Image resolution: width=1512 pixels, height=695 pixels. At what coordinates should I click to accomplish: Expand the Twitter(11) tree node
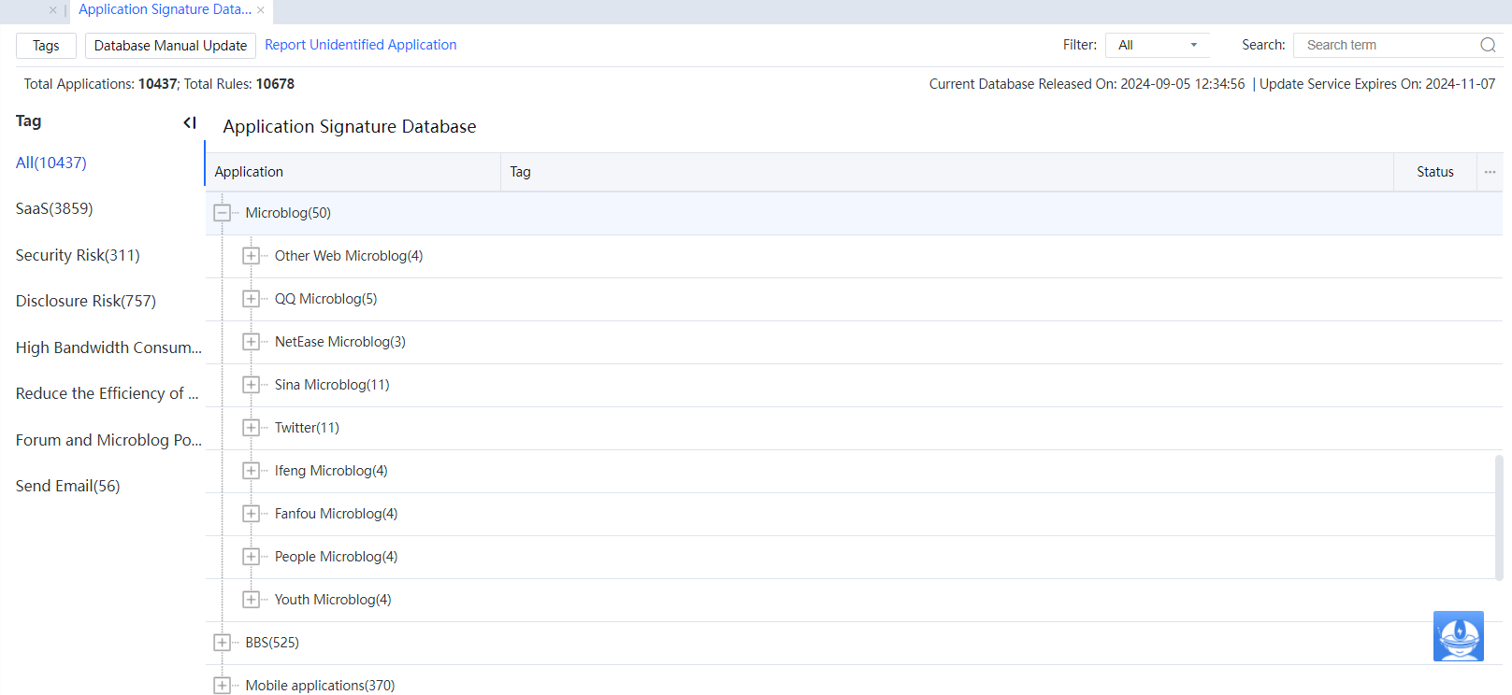point(251,428)
